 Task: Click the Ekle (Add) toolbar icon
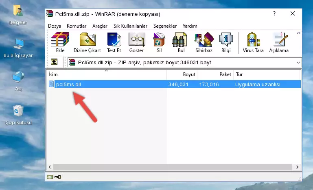60,42
